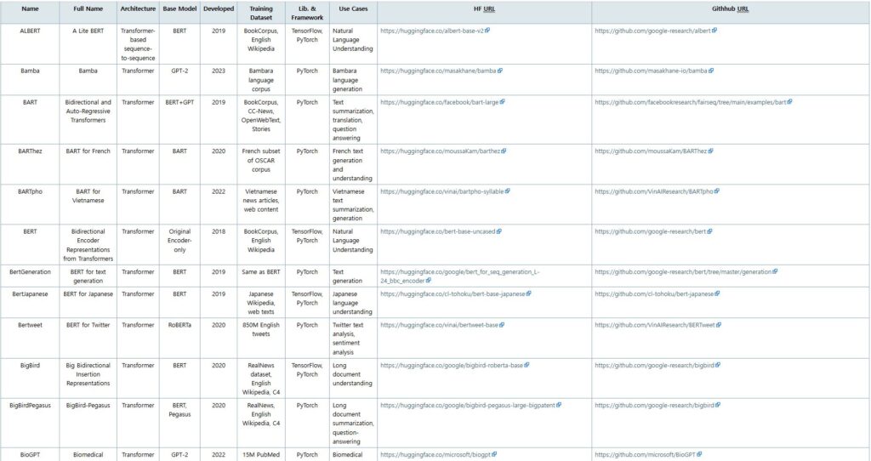Click the Architecture column header

138,9
